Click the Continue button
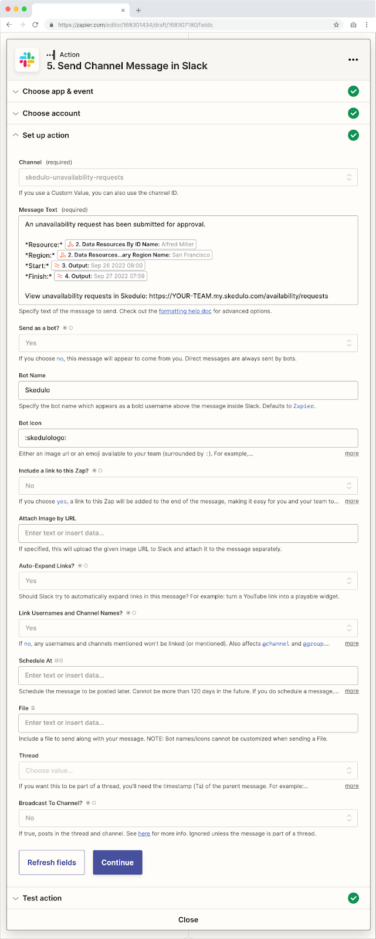Image resolution: width=376 pixels, height=939 pixels. click(x=118, y=863)
